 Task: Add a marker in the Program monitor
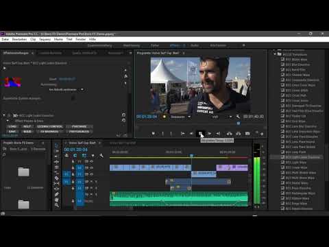click(x=154, y=134)
